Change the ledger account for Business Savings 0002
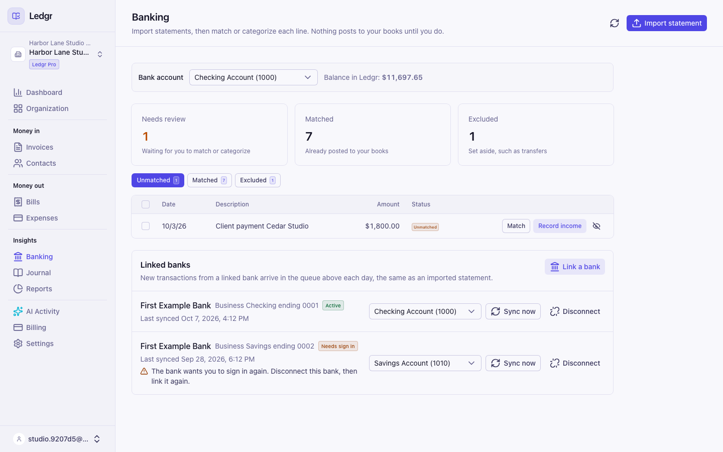 pos(425,363)
